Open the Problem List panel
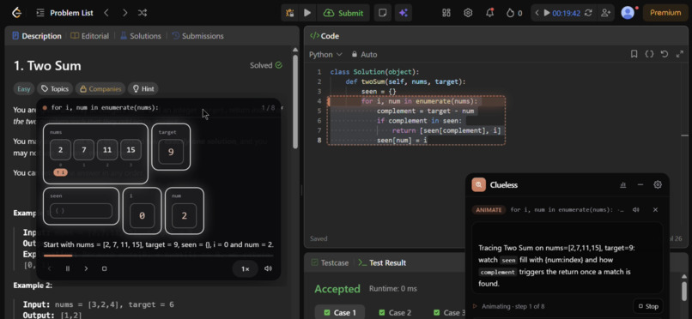Screen dimensions: 692x319 (x=65, y=13)
